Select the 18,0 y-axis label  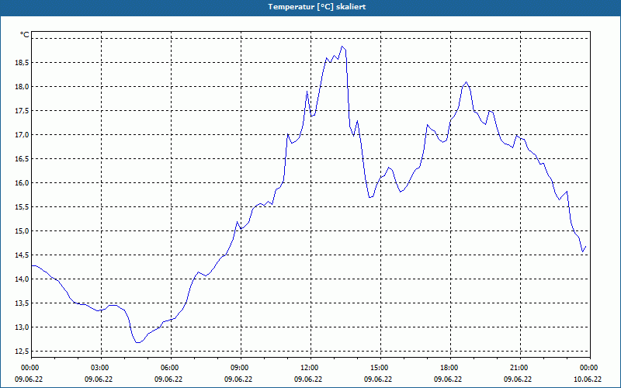23,87
